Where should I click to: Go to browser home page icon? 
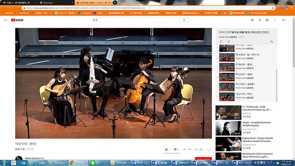(x=18, y=8)
